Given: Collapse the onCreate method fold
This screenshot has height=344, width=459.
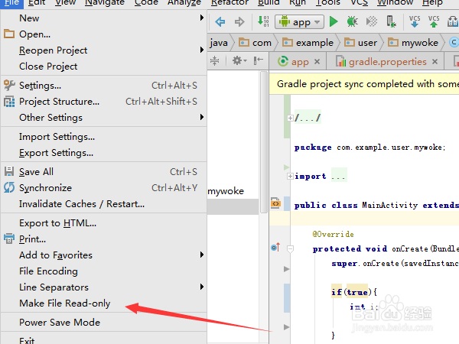Looking at the screenshot, I should pyautogui.click(x=290, y=249).
